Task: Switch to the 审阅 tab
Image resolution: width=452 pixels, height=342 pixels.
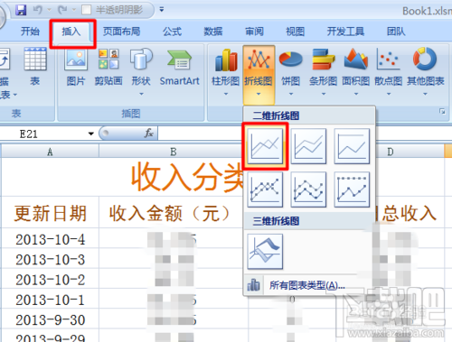Action: click(254, 32)
